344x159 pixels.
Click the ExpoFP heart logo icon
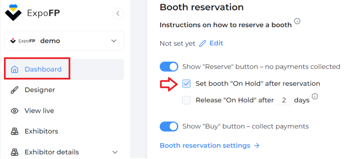point(13,13)
